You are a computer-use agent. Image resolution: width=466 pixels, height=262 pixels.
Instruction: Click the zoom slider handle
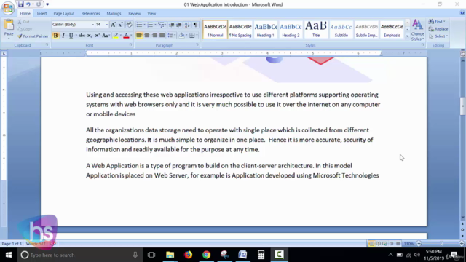coord(441,244)
